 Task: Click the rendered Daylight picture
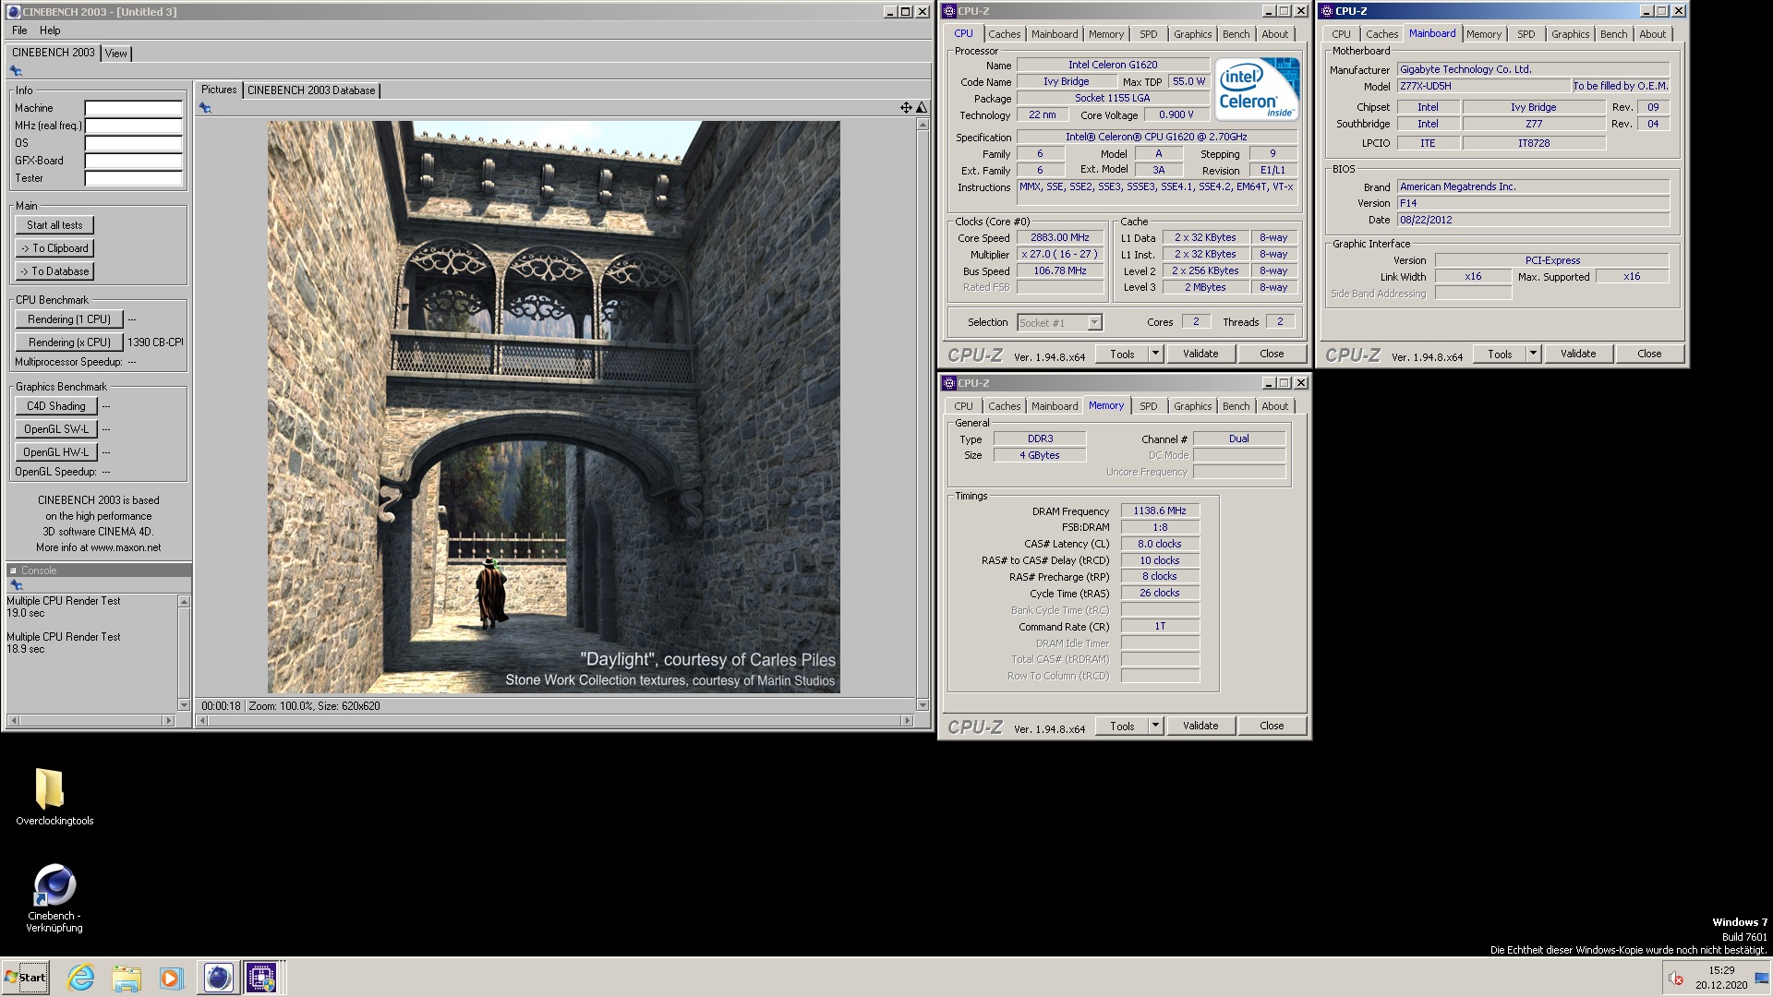[x=554, y=407]
